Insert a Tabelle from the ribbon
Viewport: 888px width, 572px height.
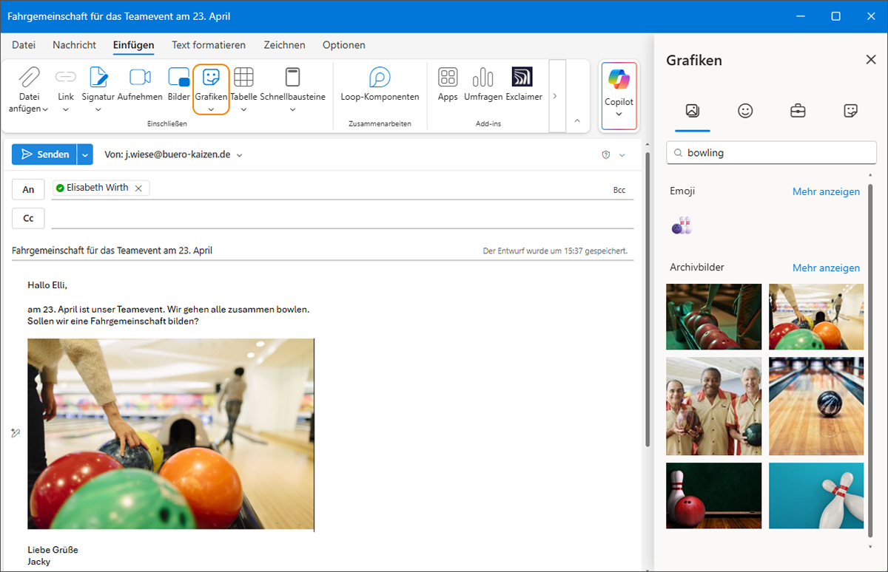click(x=243, y=78)
